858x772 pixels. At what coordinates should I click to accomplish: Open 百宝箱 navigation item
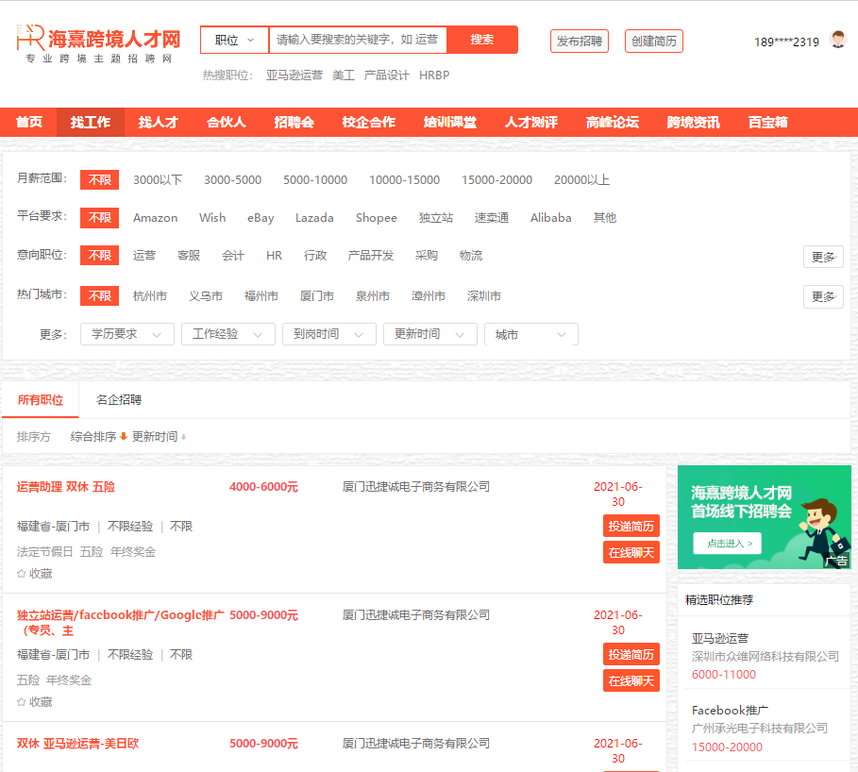tap(767, 122)
